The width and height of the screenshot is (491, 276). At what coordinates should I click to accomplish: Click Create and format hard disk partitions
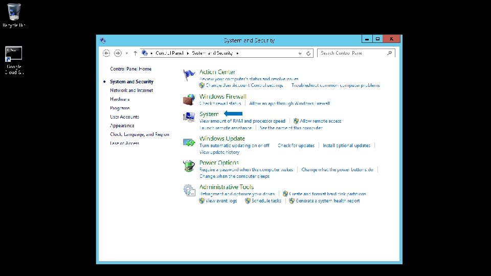[327, 194]
